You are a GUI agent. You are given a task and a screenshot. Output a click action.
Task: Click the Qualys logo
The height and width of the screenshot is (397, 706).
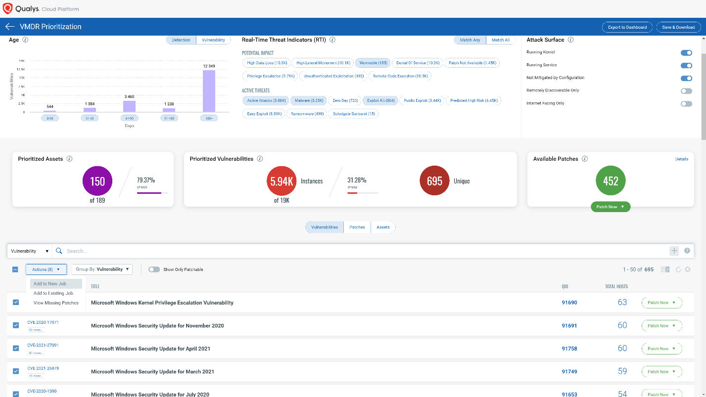coord(8,8)
